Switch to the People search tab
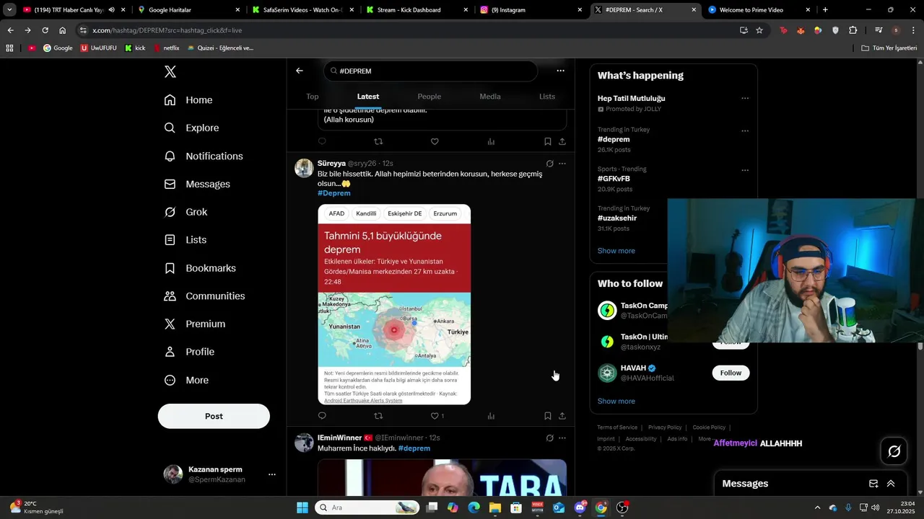This screenshot has height=519, width=924. [430, 97]
